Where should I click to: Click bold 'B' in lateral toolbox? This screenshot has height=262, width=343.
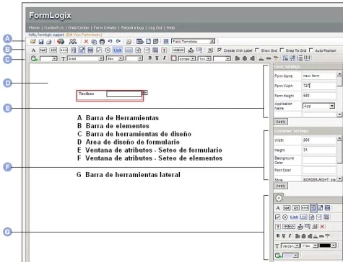pyautogui.click(x=278, y=236)
